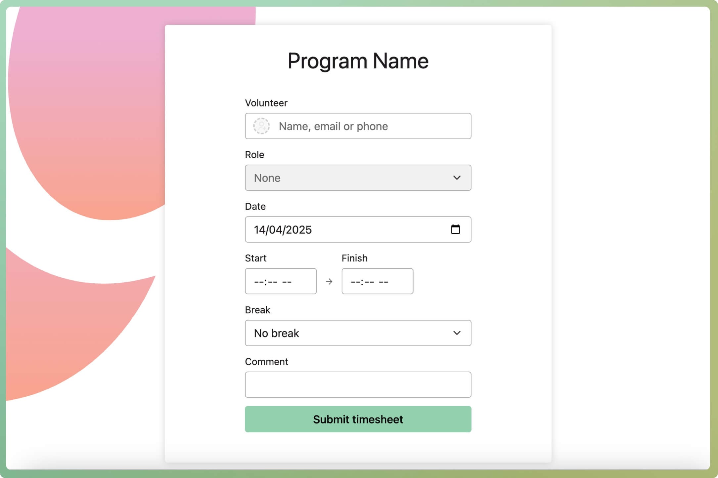Screen dimensions: 718x478
Task: Click the Program Name heading
Action: point(358,61)
